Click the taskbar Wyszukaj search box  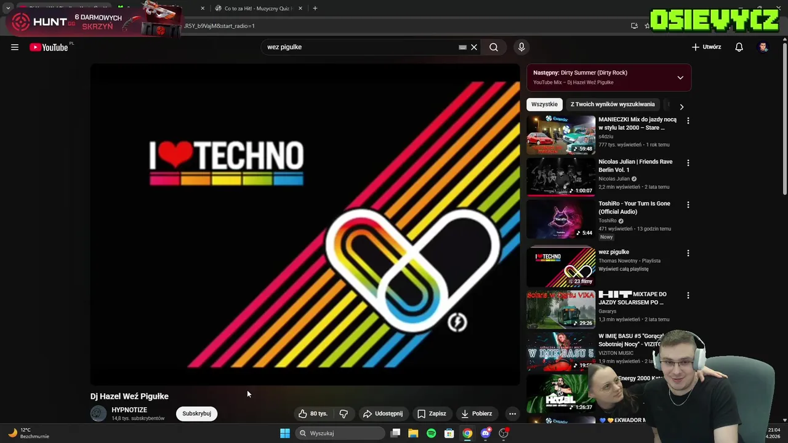coord(340,433)
